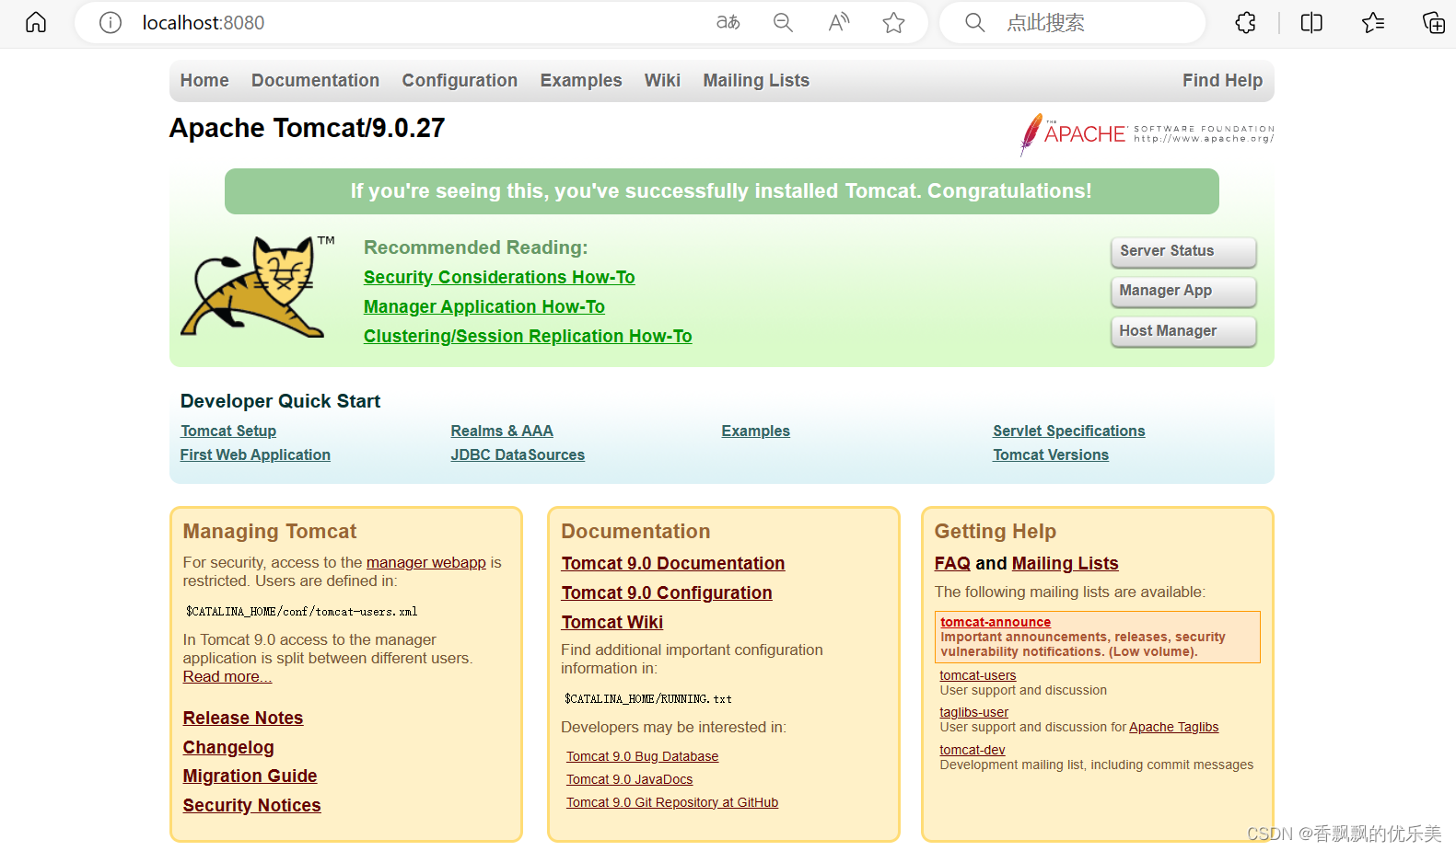Open the Examples link under Developer Quick Start
Screen dimensions: 1456x851
coord(756,431)
